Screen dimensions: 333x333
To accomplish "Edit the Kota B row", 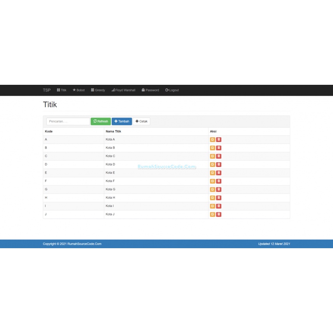I will tap(212, 148).
